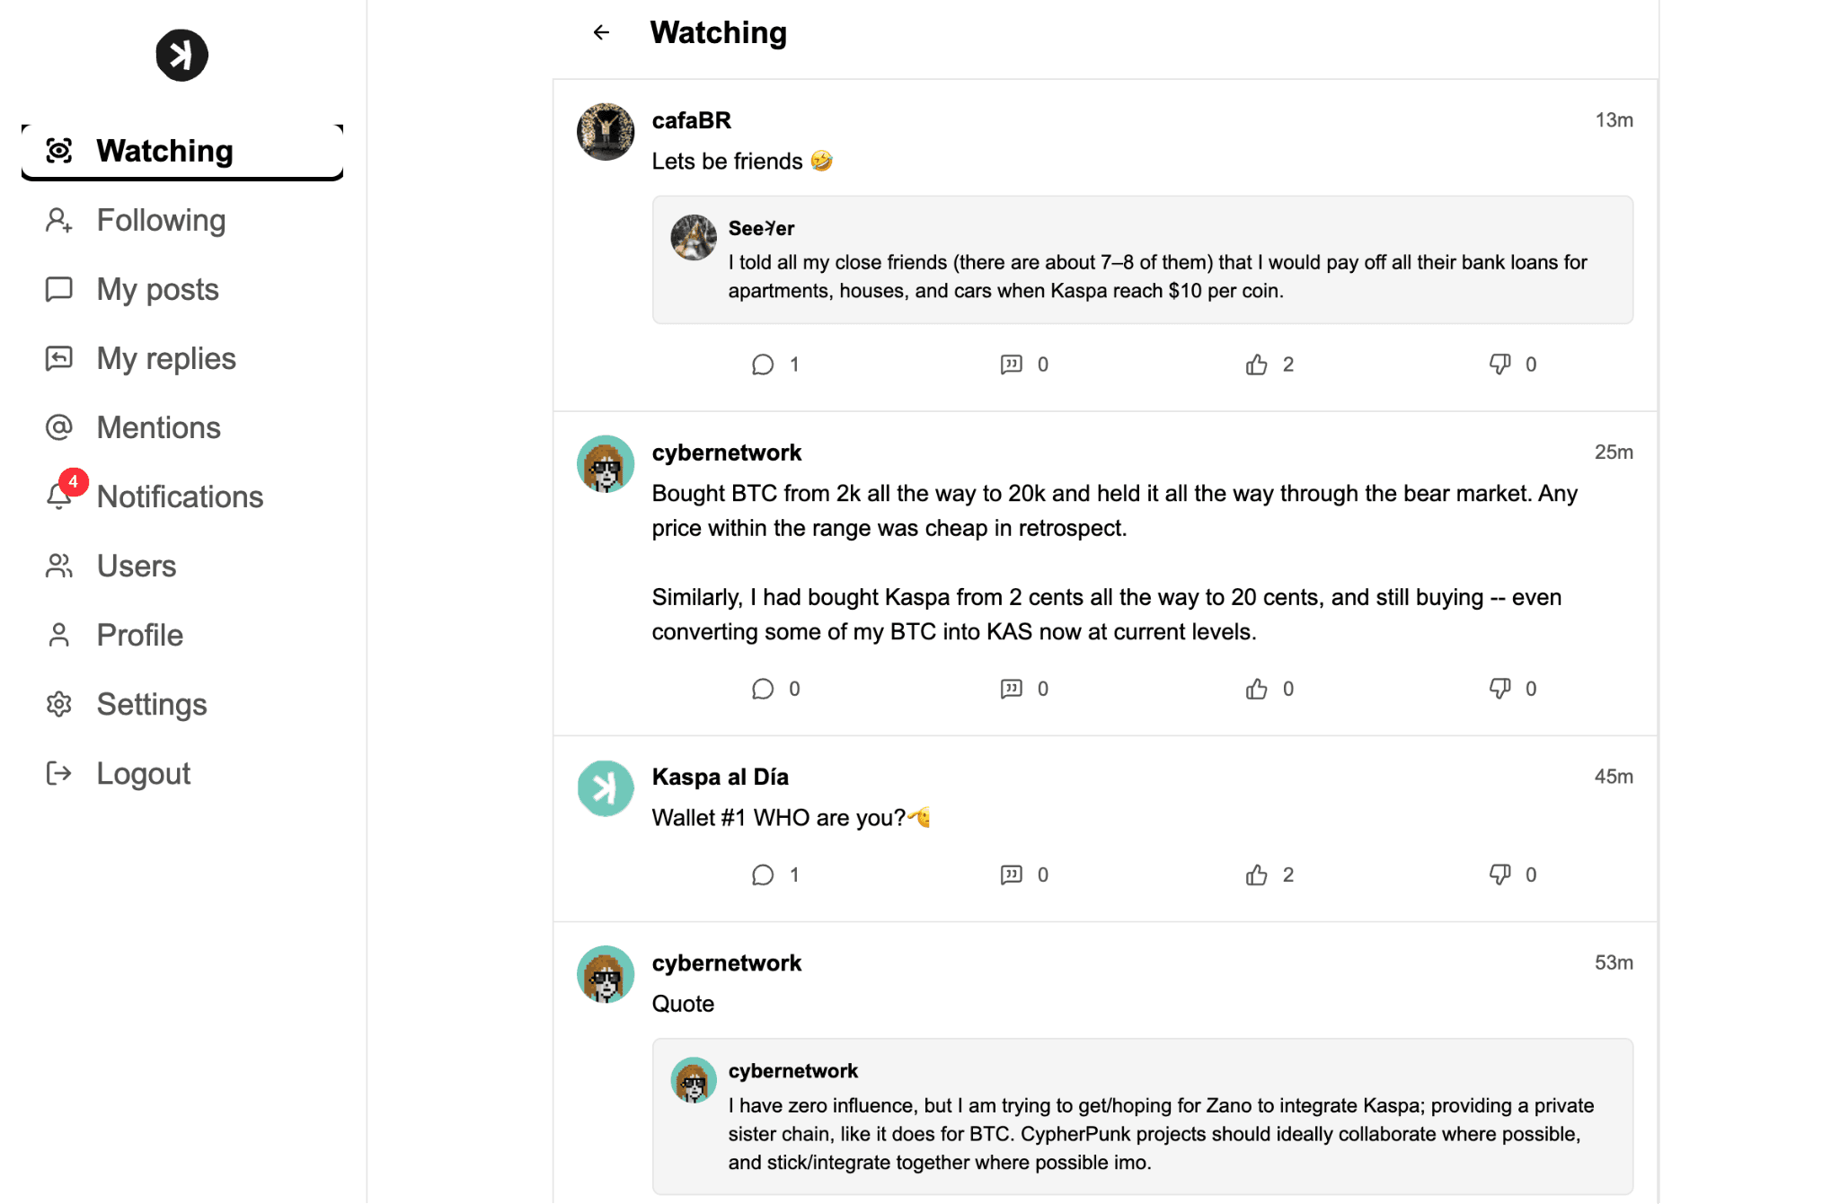Quote cafaBR's post using quote icon
This screenshot has width=1840, height=1204.
click(1011, 365)
